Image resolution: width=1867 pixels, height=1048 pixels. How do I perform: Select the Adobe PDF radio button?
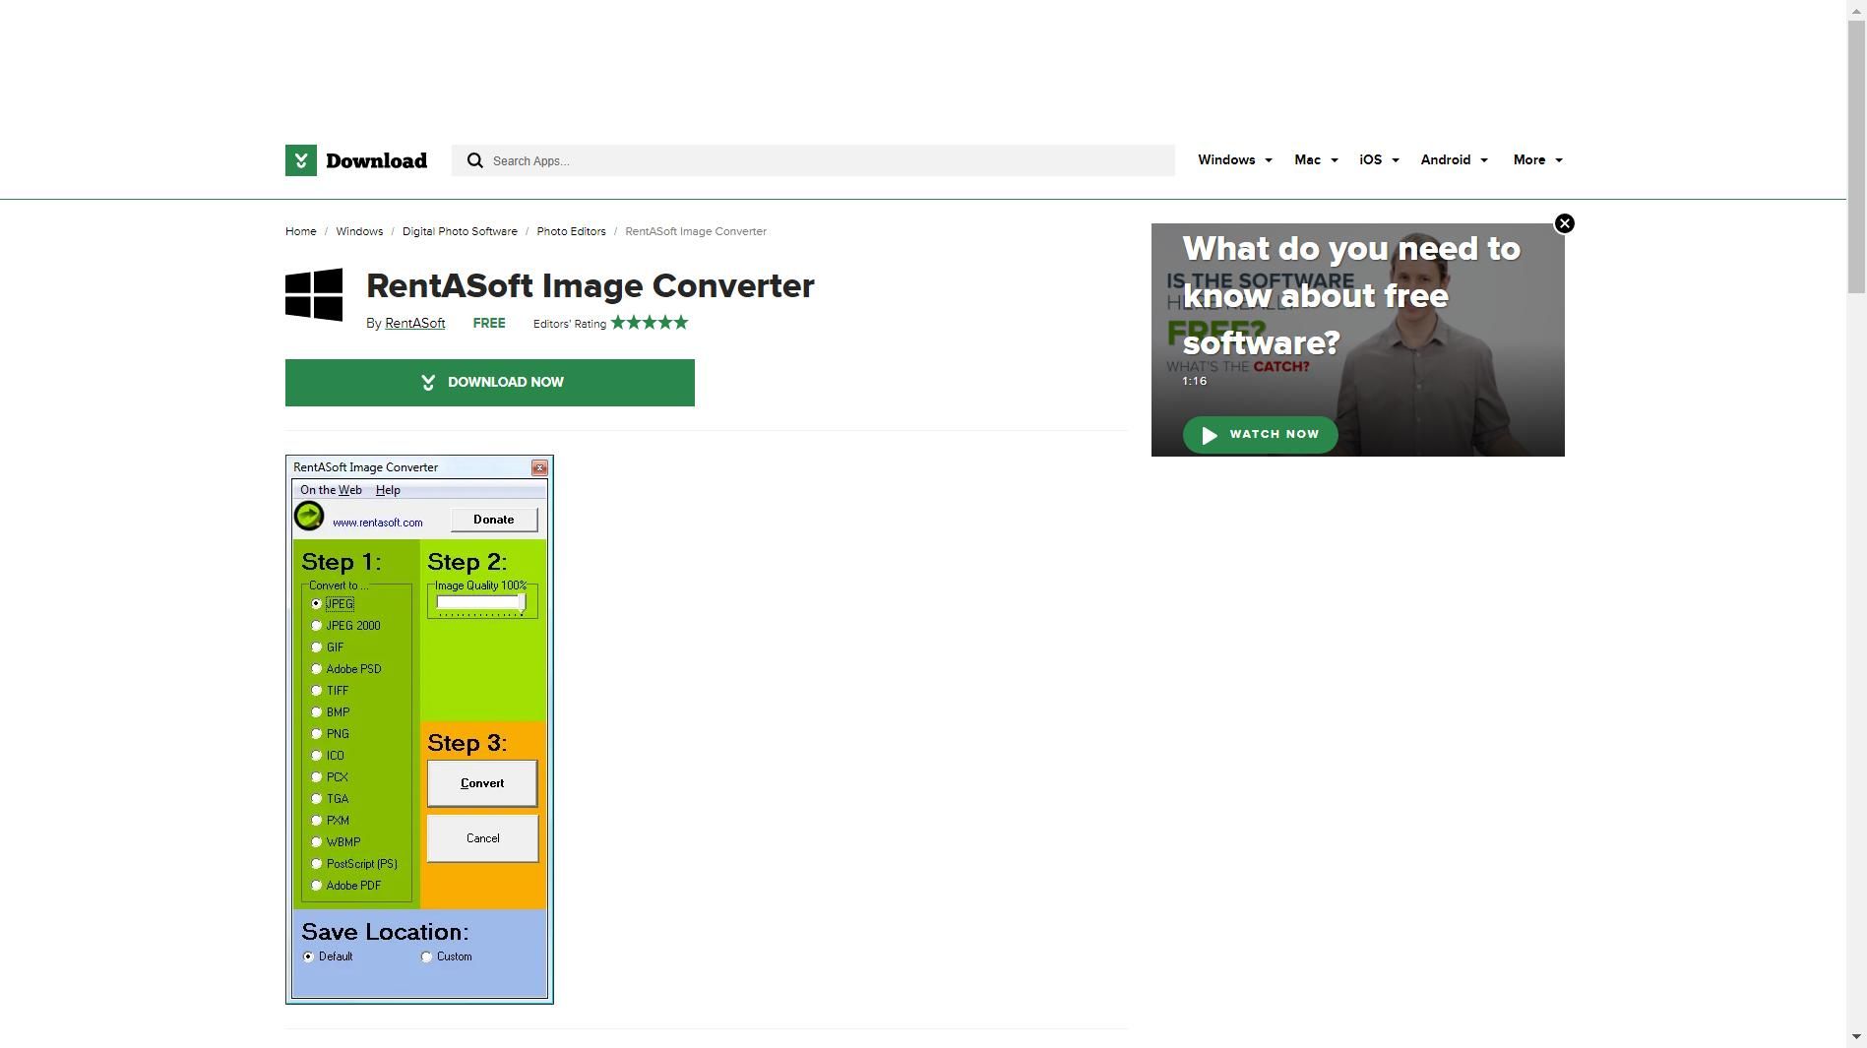click(316, 885)
